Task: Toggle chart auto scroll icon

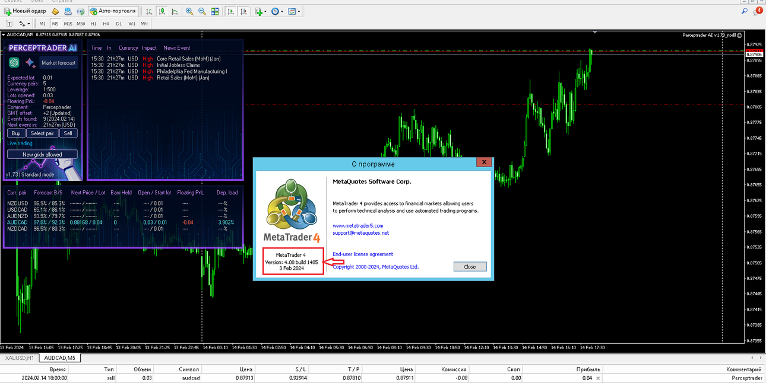Action: [230, 11]
